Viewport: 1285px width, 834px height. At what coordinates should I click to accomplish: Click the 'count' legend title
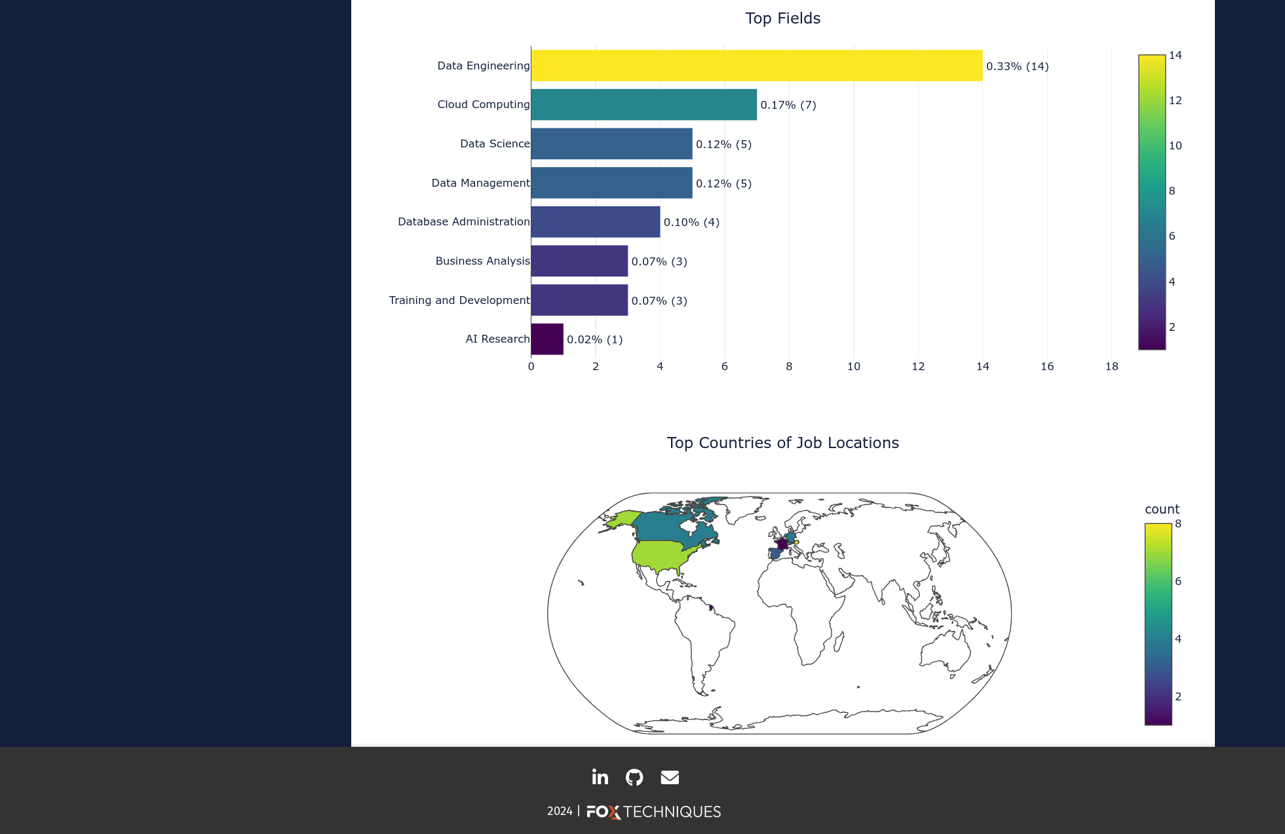(1162, 509)
